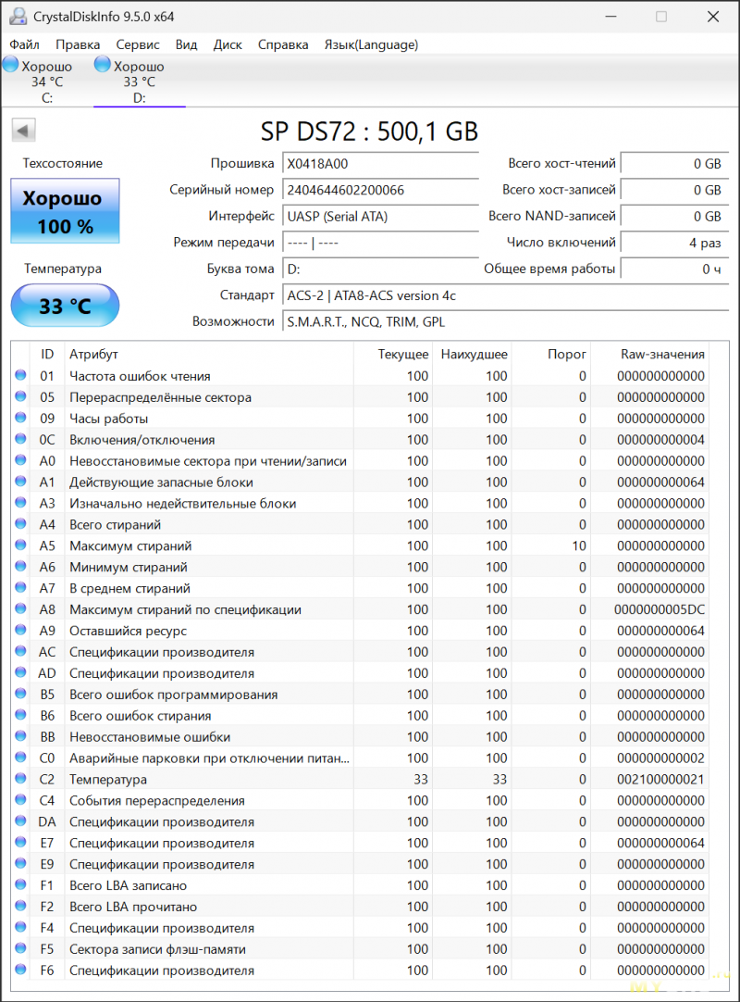Viewport: 740px width, 1002px height.
Task: Switch to disk D: tab
Action: point(139,81)
